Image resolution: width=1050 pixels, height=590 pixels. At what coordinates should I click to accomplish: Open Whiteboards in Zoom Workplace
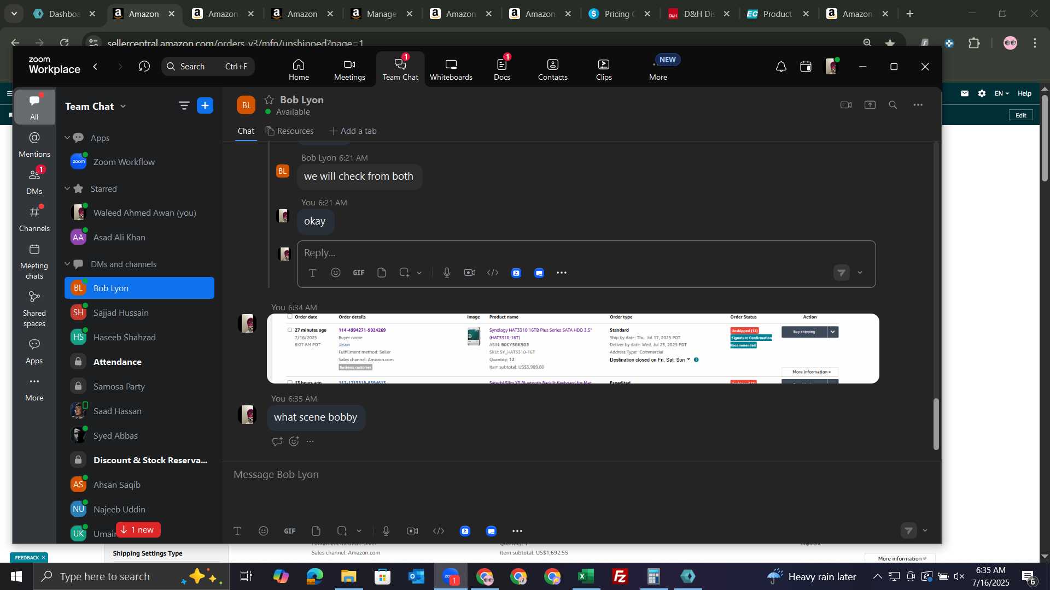coord(451,70)
